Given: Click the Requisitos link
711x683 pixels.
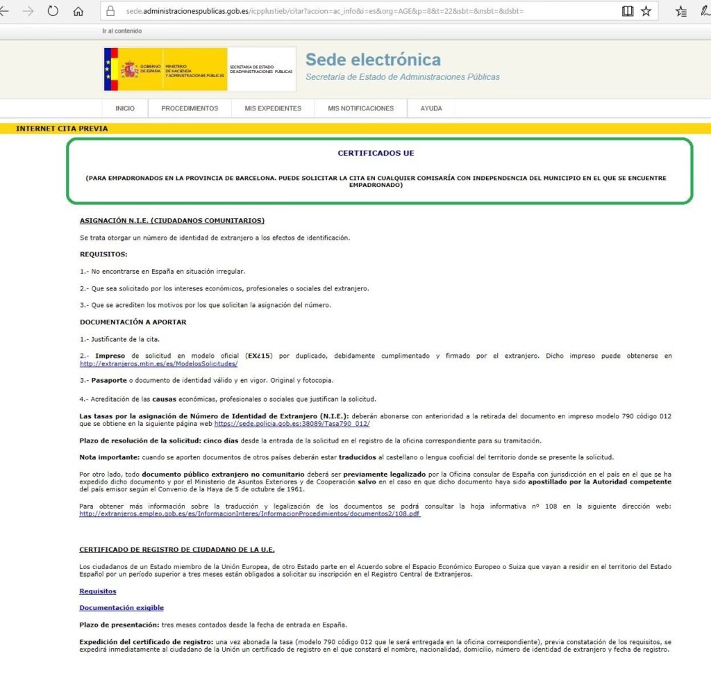Looking at the screenshot, I should point(98,591).
